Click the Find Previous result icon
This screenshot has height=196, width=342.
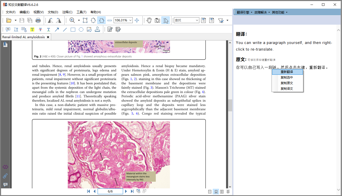pos(203,20)
